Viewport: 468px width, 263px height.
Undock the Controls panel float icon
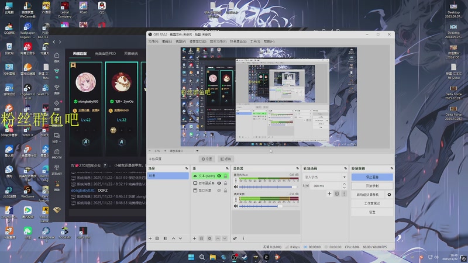391,168
